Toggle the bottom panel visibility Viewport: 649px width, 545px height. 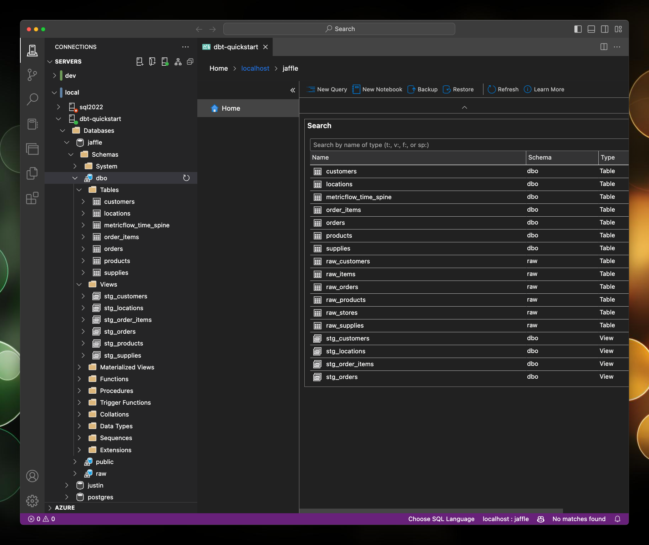point(591,29)
